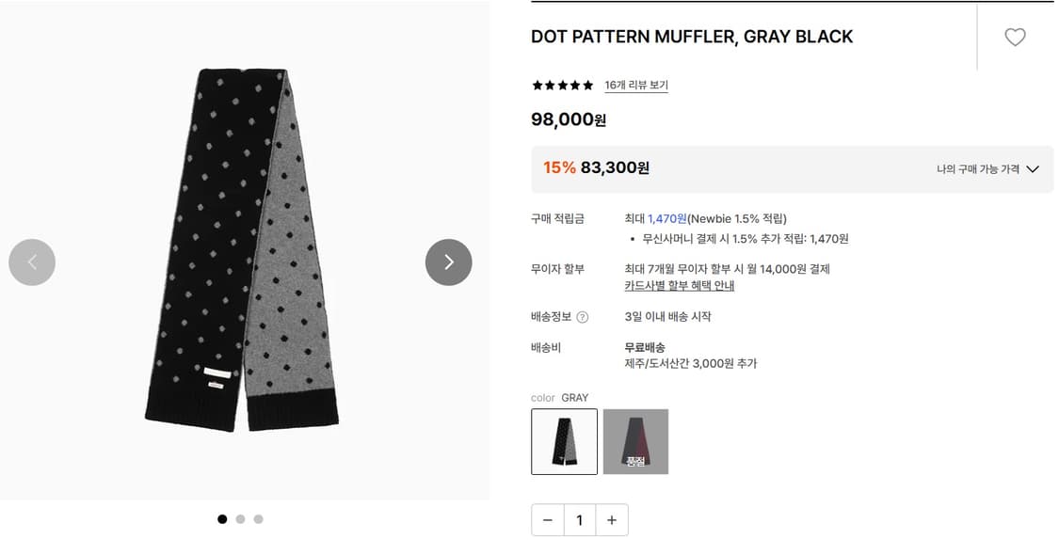The height and width of the screenshot is (555, 1059).
Task: Decrease quantity with the minus control
Action: [547, 519]
